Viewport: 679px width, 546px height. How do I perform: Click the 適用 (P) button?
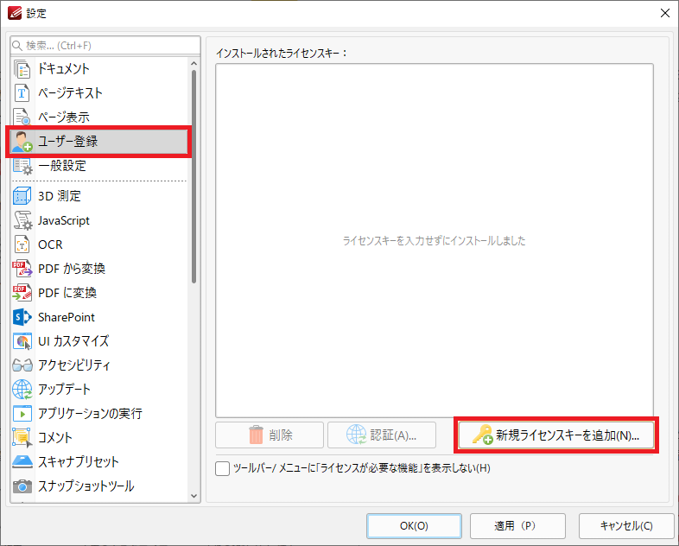point(517,525)
